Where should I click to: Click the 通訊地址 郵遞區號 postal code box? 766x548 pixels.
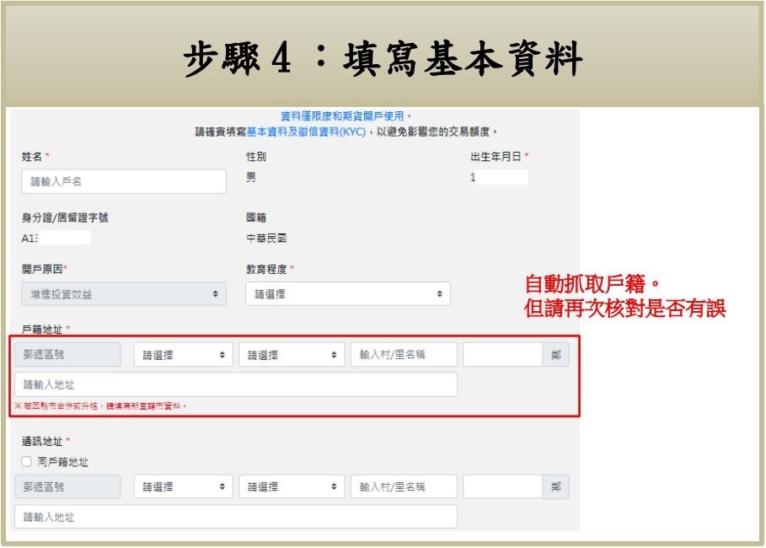coord(67,486)
